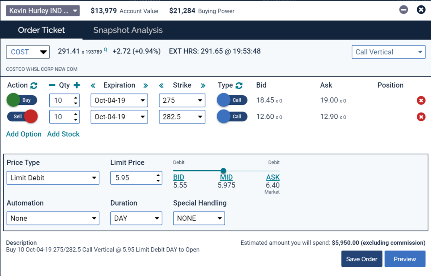The width and height of the screenshot is (431, 276).
Task: Switch to Snapshot Analysis tab
Action: [x=128, y=30]
